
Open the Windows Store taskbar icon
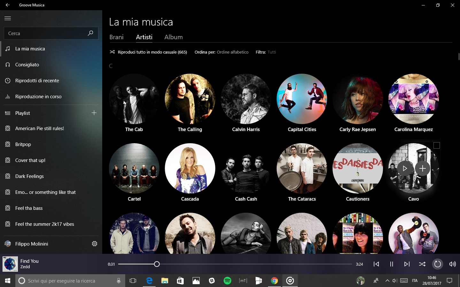tap(180, 281)
